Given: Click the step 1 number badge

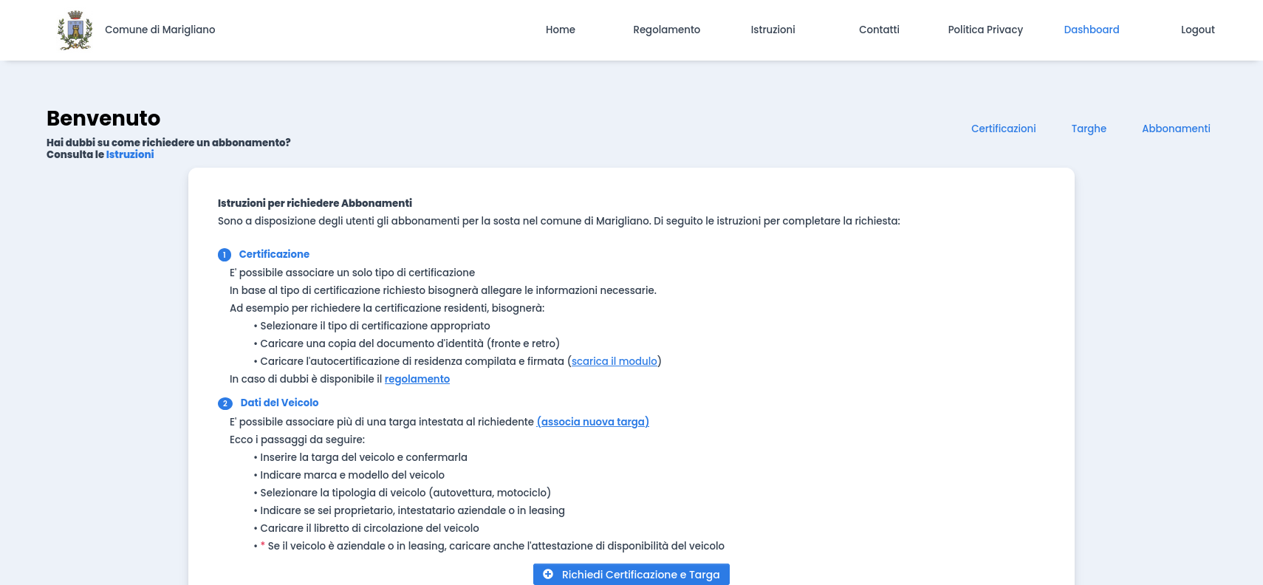Looking at the screenshot, I should point(225,255).
